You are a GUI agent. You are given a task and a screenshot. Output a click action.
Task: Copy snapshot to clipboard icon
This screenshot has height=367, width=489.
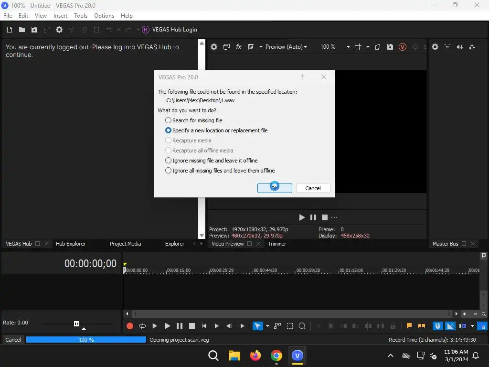coord(378,47)
